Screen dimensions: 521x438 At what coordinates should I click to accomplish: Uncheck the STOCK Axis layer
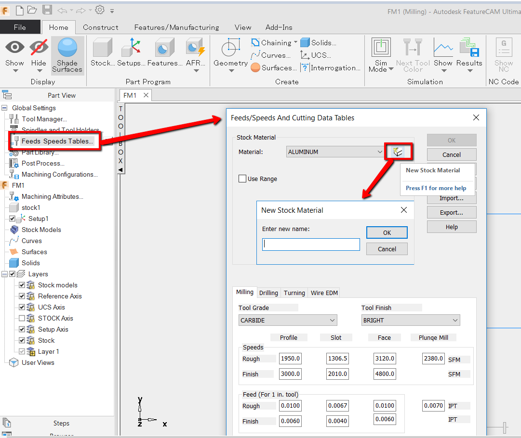(x=22, y=318)
